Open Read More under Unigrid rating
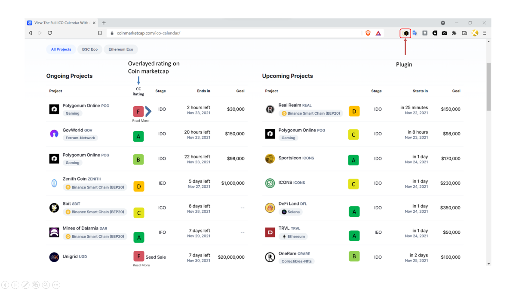This screenshot has height=290, width=516. (141, 265)
